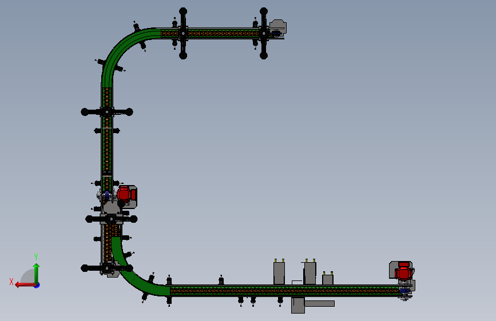Screen dimensions: 496x321
Task: Select the gray housing at the upper conveyor's right end
Action: pyautogui.click(x=277, y=26)
